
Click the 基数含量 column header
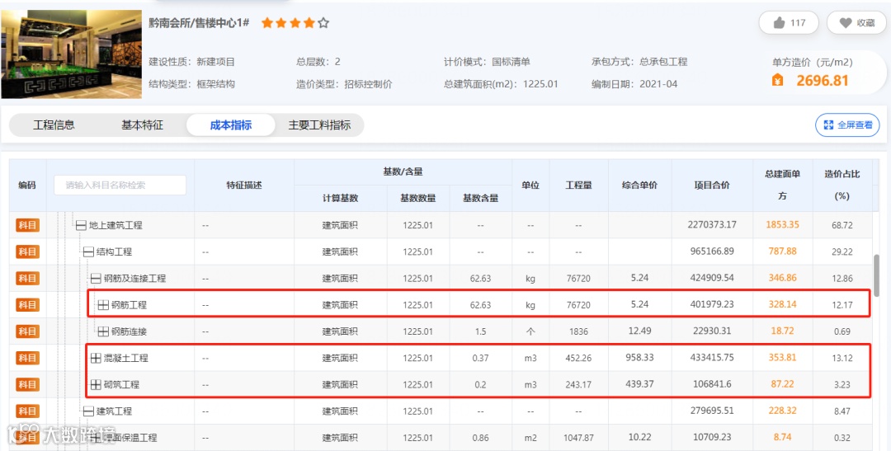click(480, 198)
